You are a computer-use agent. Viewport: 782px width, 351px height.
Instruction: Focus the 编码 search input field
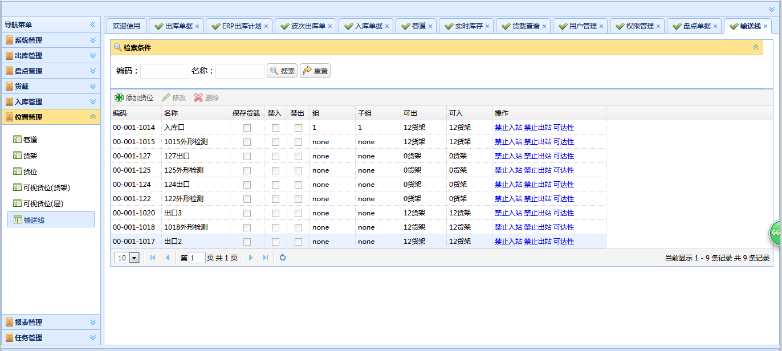click(x=165, y=71)
